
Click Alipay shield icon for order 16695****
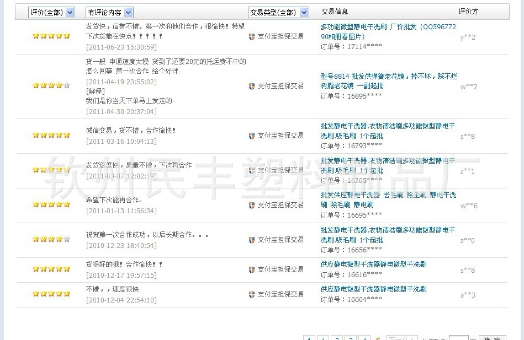click(x=252, y=205)
